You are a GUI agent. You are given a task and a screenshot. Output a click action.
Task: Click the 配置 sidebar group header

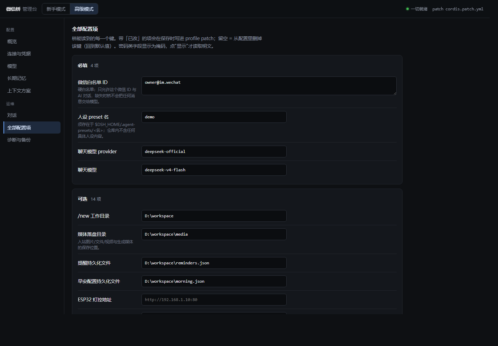pos(10,30)
